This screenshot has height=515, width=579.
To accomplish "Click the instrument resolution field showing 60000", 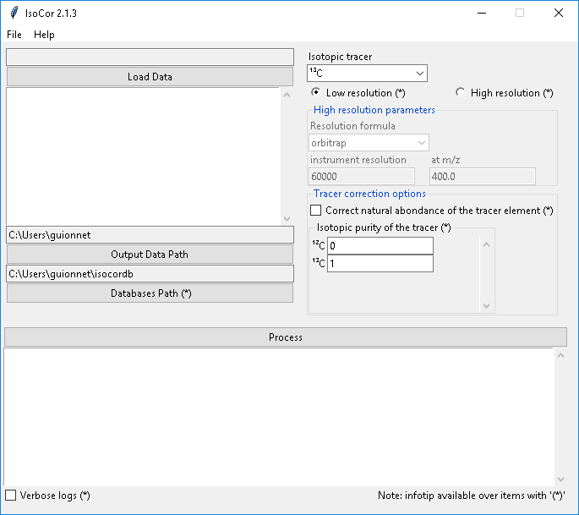I will click(362, 176).
